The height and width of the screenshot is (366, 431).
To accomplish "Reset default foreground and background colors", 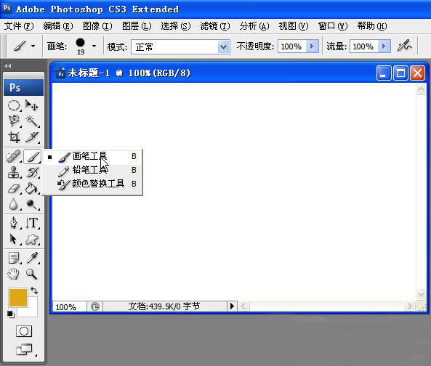I will tap(10, 314).
